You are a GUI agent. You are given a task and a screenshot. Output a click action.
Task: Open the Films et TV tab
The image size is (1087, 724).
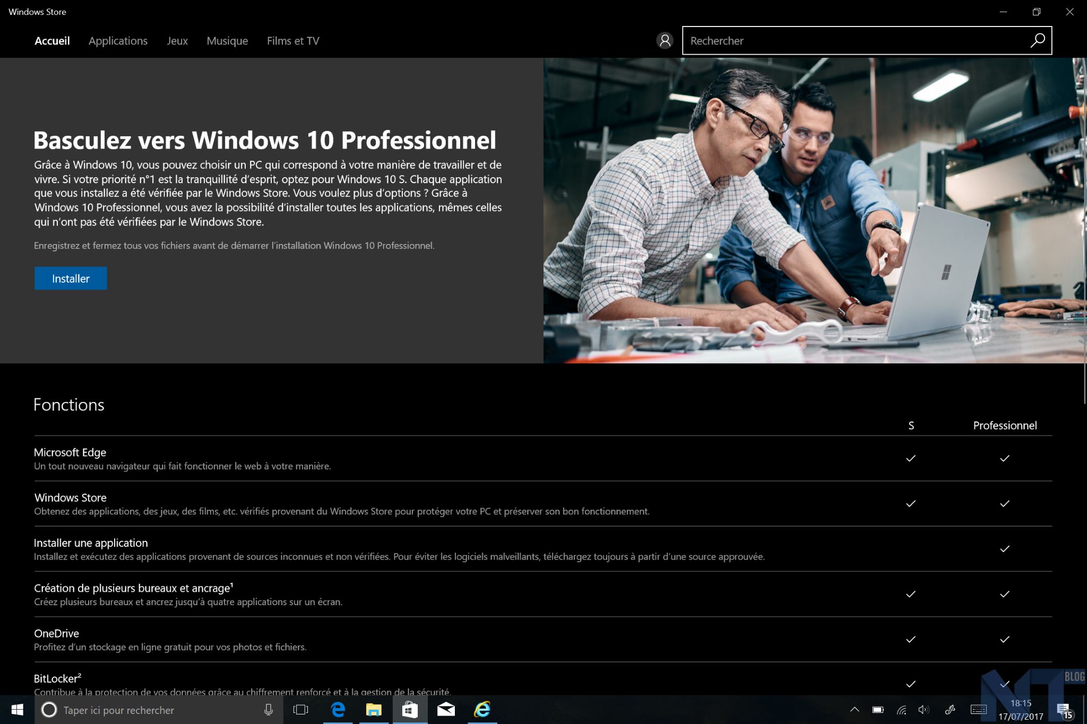coord(293,41)
